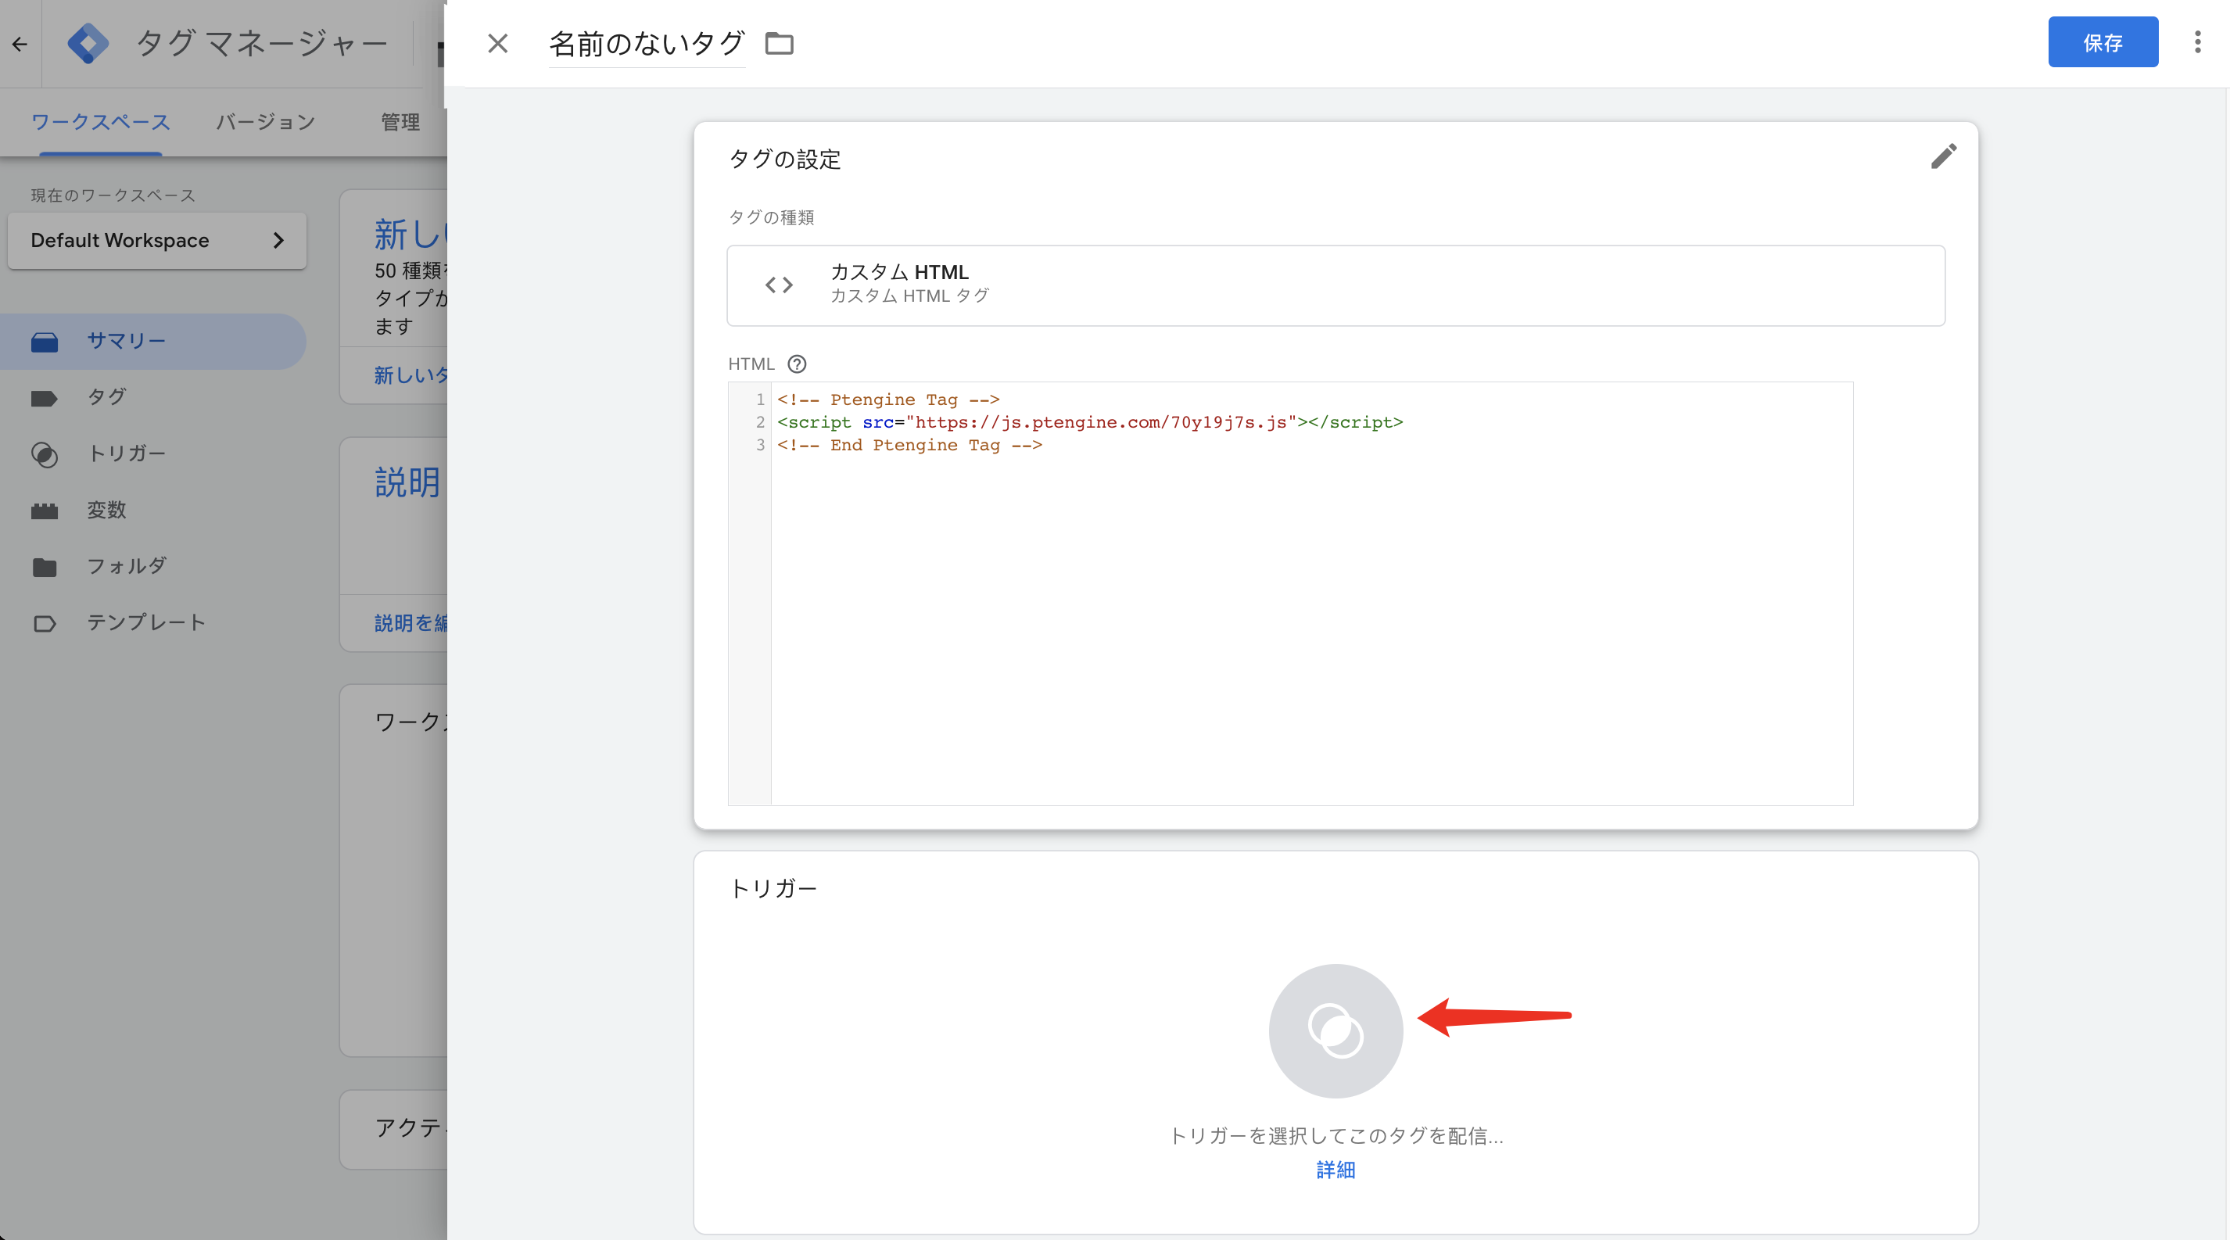This screenshot has width=2230, height=1240.
Task: Click the テンプレート outline tag icon
Action: tap(44, 623)
